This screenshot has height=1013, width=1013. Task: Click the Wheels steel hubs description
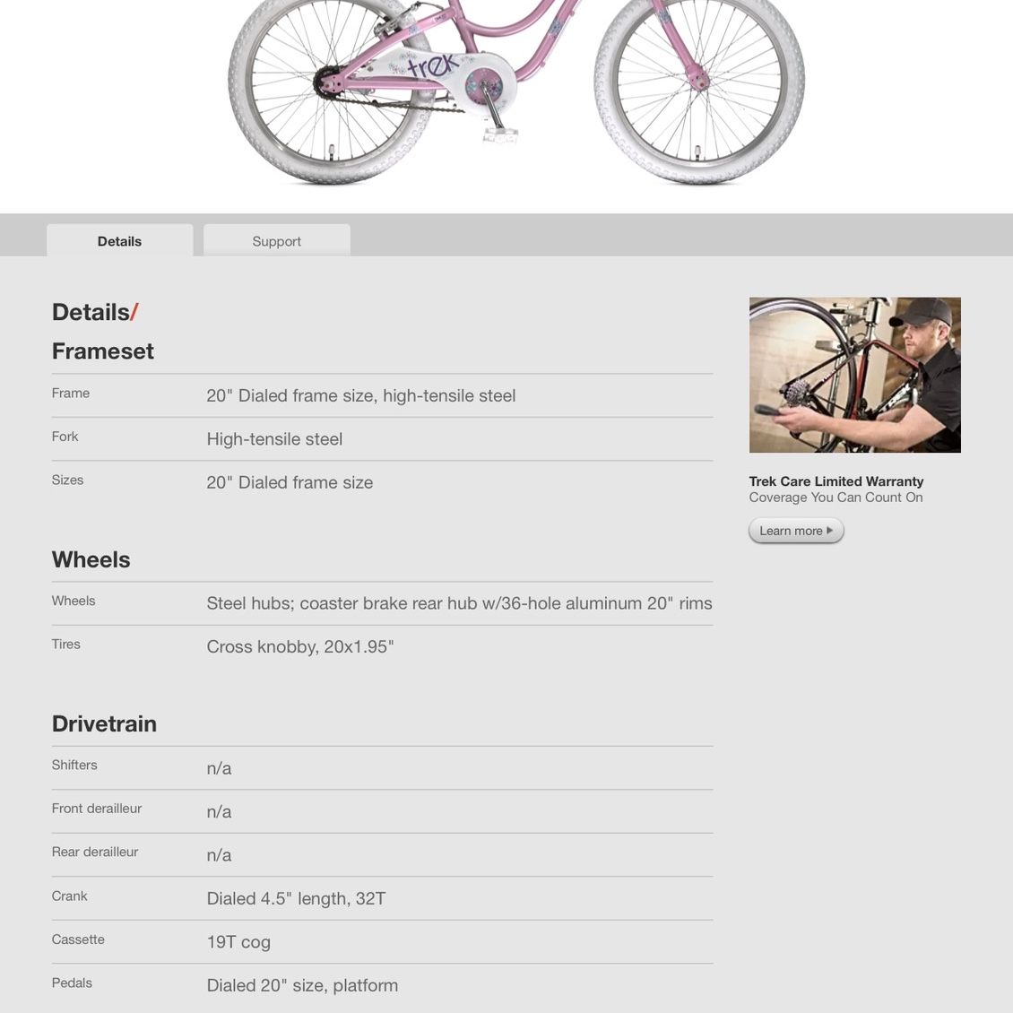459,603
